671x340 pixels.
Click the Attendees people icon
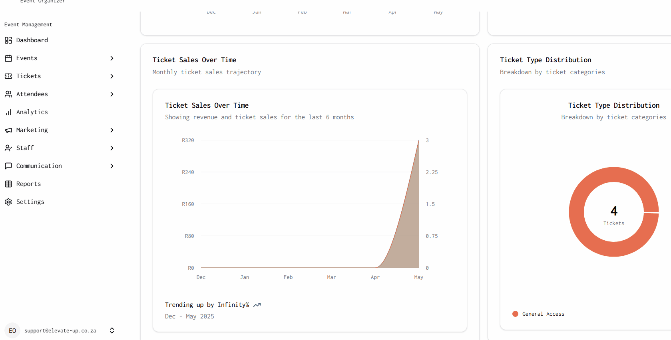point(8,94)
